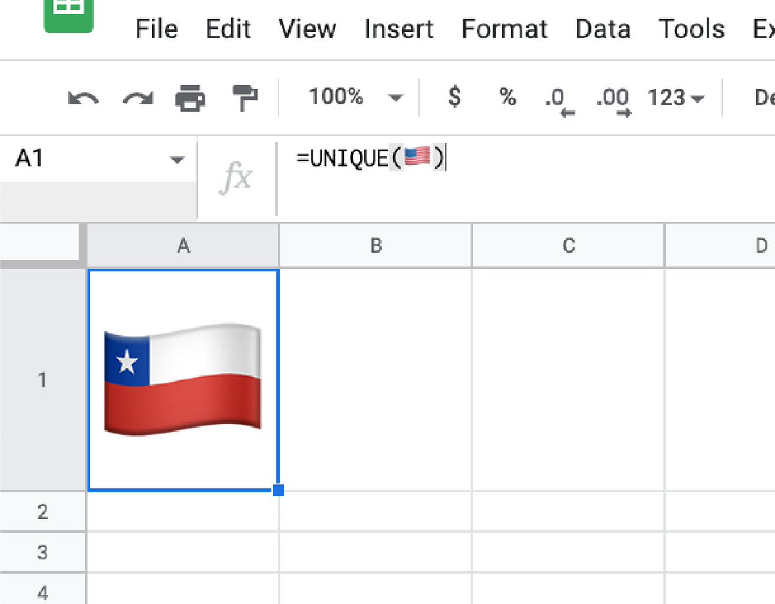Click cell A2
Image resolution: width=775 pixels, height=604 pixels.
pyautogui.click(x=183, y=512)
